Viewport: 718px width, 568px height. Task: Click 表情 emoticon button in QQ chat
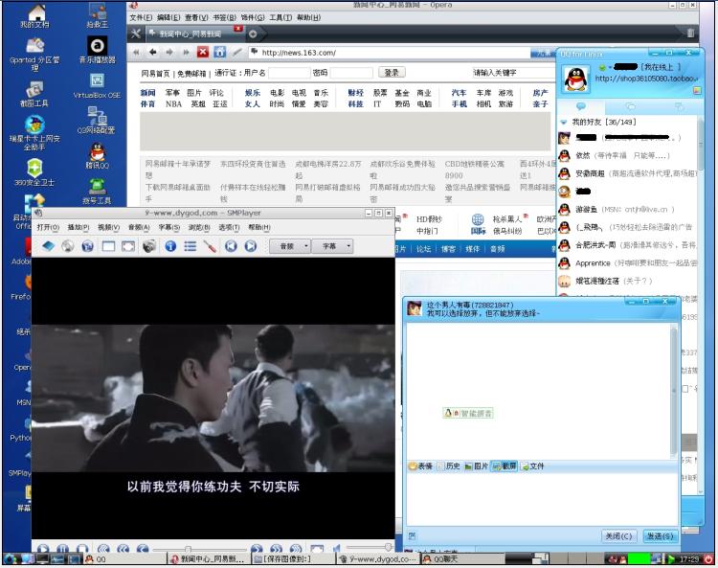coord(420,466)
